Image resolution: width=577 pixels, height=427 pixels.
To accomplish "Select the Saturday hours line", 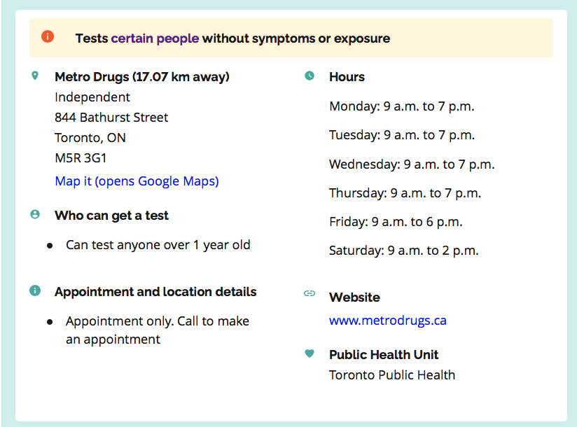I will 403,251.
